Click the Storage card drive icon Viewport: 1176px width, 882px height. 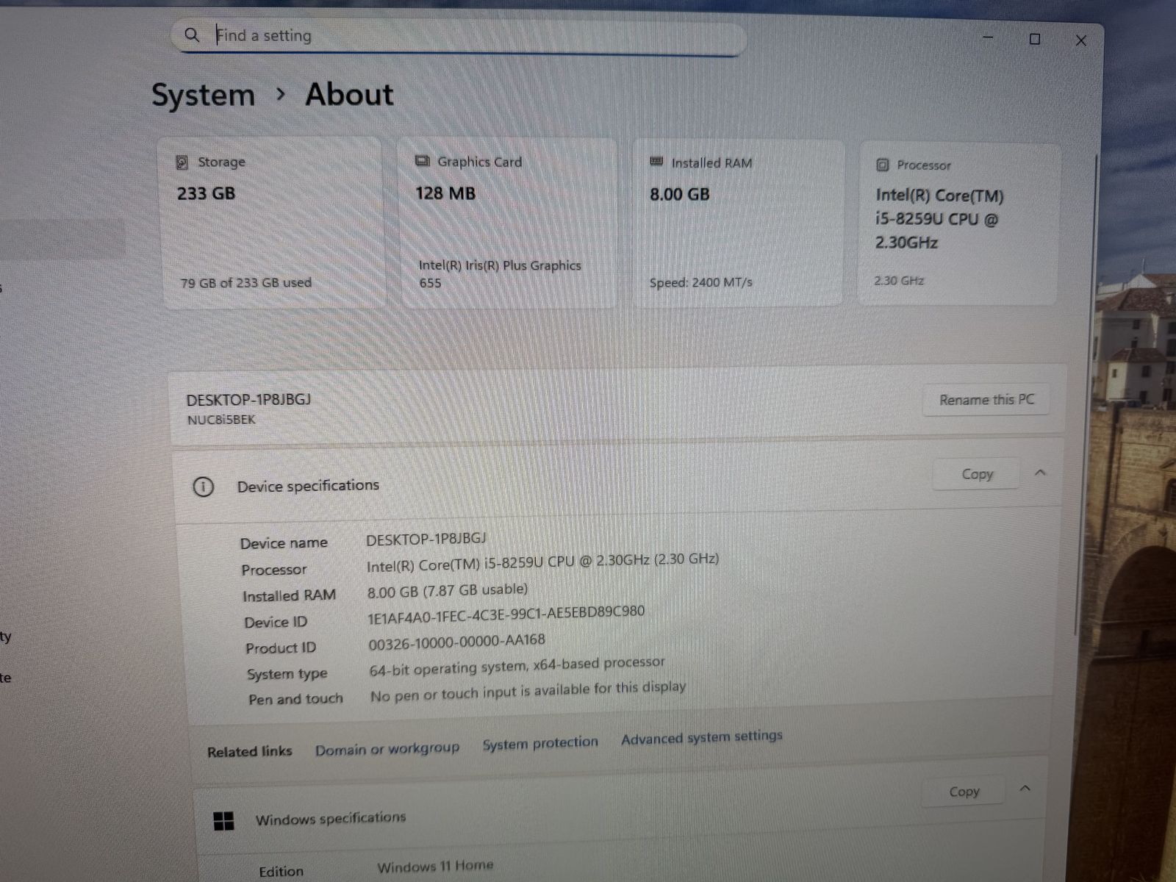click(182, 162)
